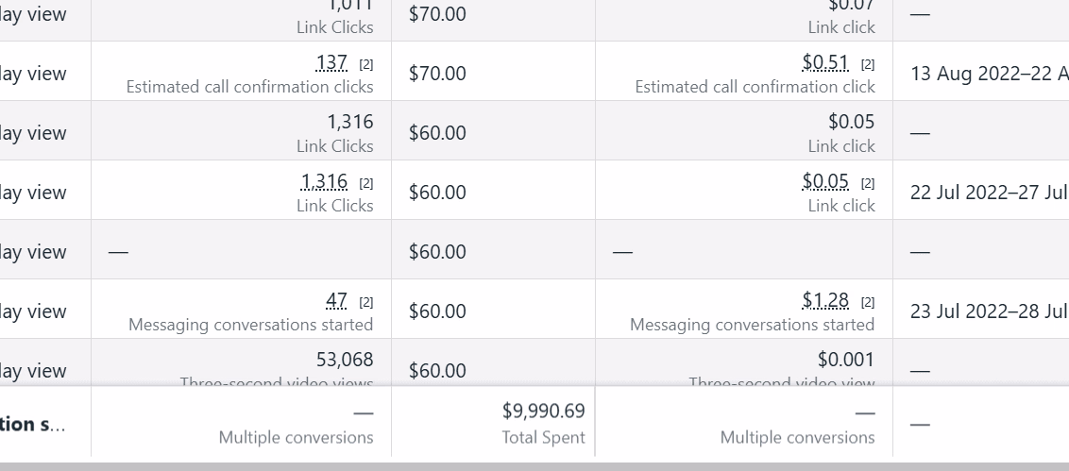Select the 13 Aug 2022 date range cell
Viewport: 1069px width, 471px height.
[x=988, y=74]
